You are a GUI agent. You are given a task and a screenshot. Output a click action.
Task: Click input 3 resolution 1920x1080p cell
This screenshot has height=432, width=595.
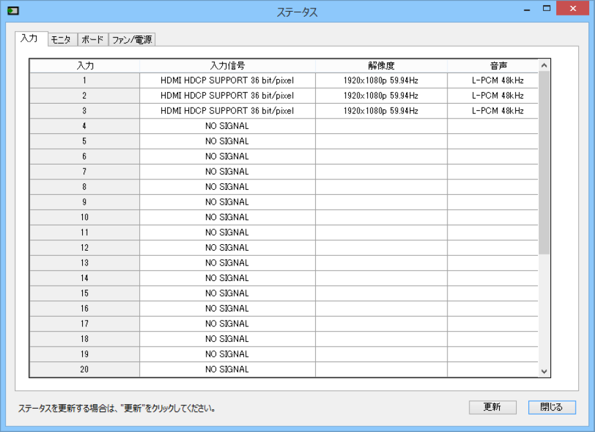click(381, 111)
